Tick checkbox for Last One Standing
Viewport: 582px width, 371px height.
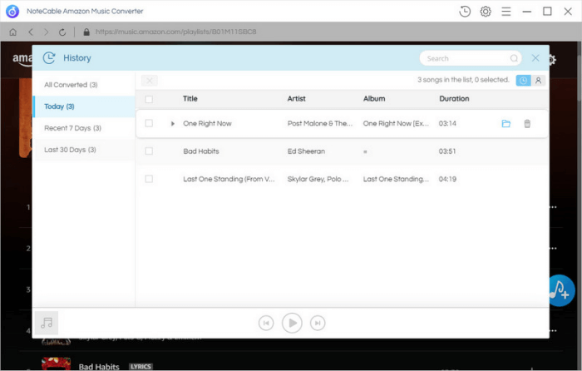[149, 179]
